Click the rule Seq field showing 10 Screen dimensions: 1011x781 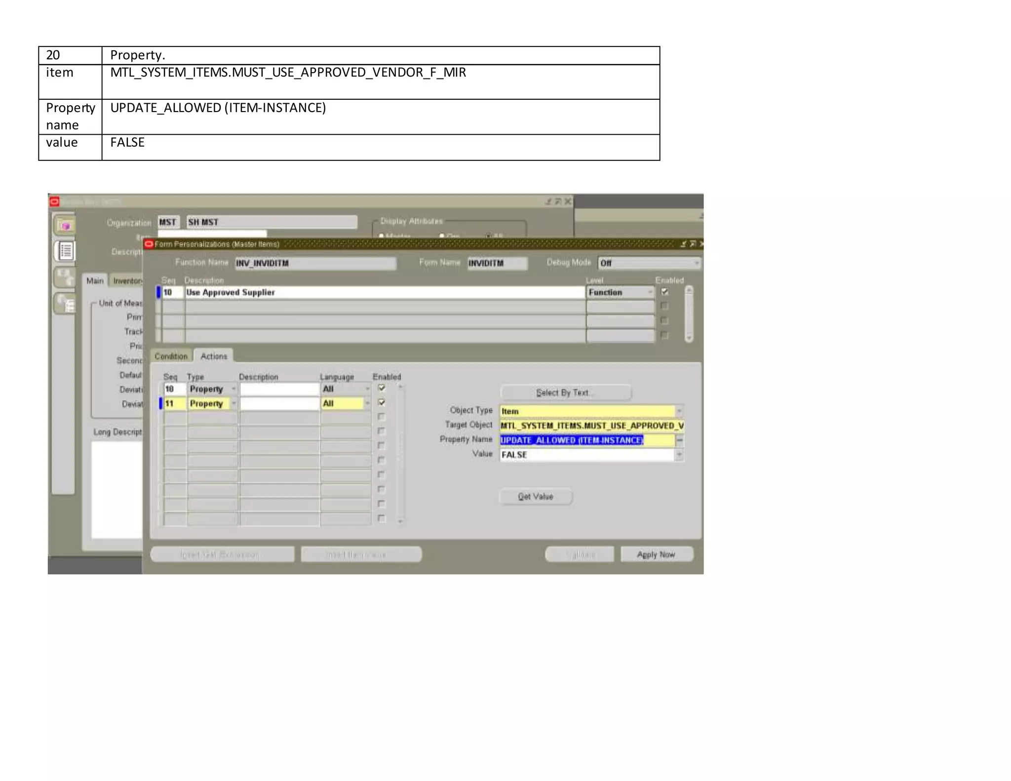[173, 292]
